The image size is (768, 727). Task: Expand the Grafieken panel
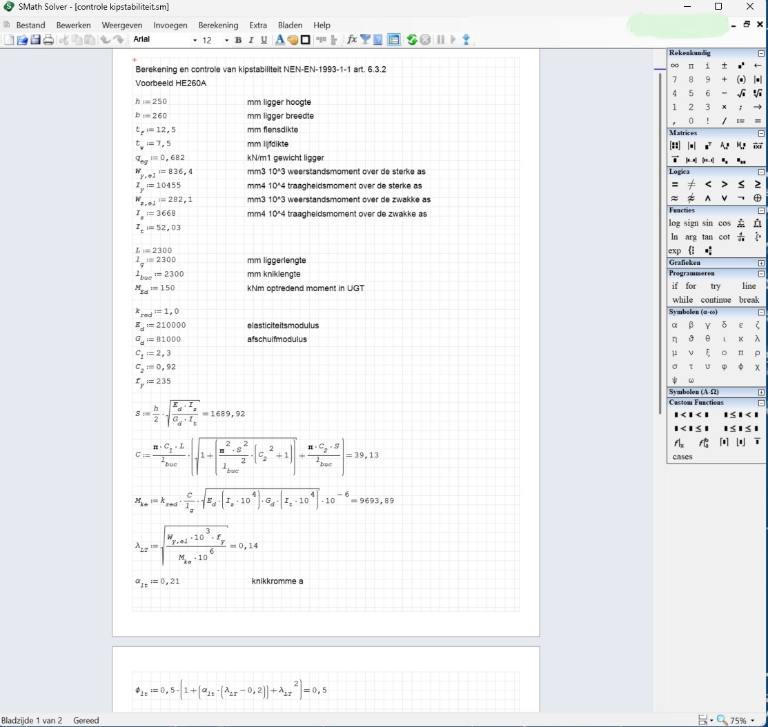pos(761,263)
